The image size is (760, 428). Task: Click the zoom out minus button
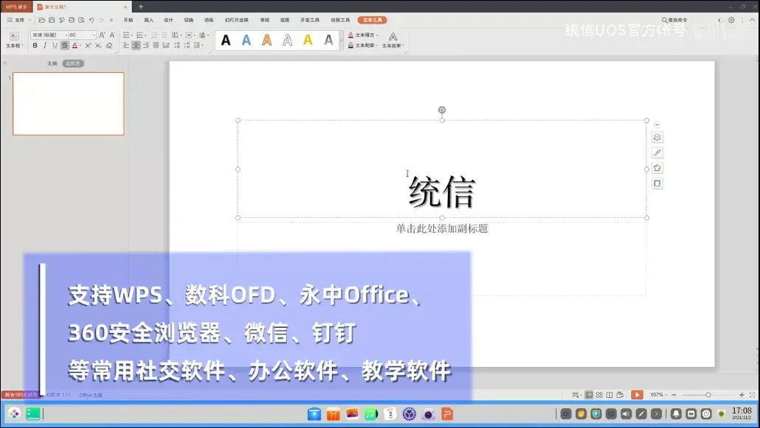[x=674, y=395]
